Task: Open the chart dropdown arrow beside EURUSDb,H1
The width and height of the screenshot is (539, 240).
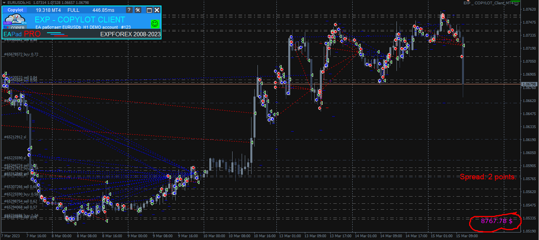Action: tap(3, 3)
